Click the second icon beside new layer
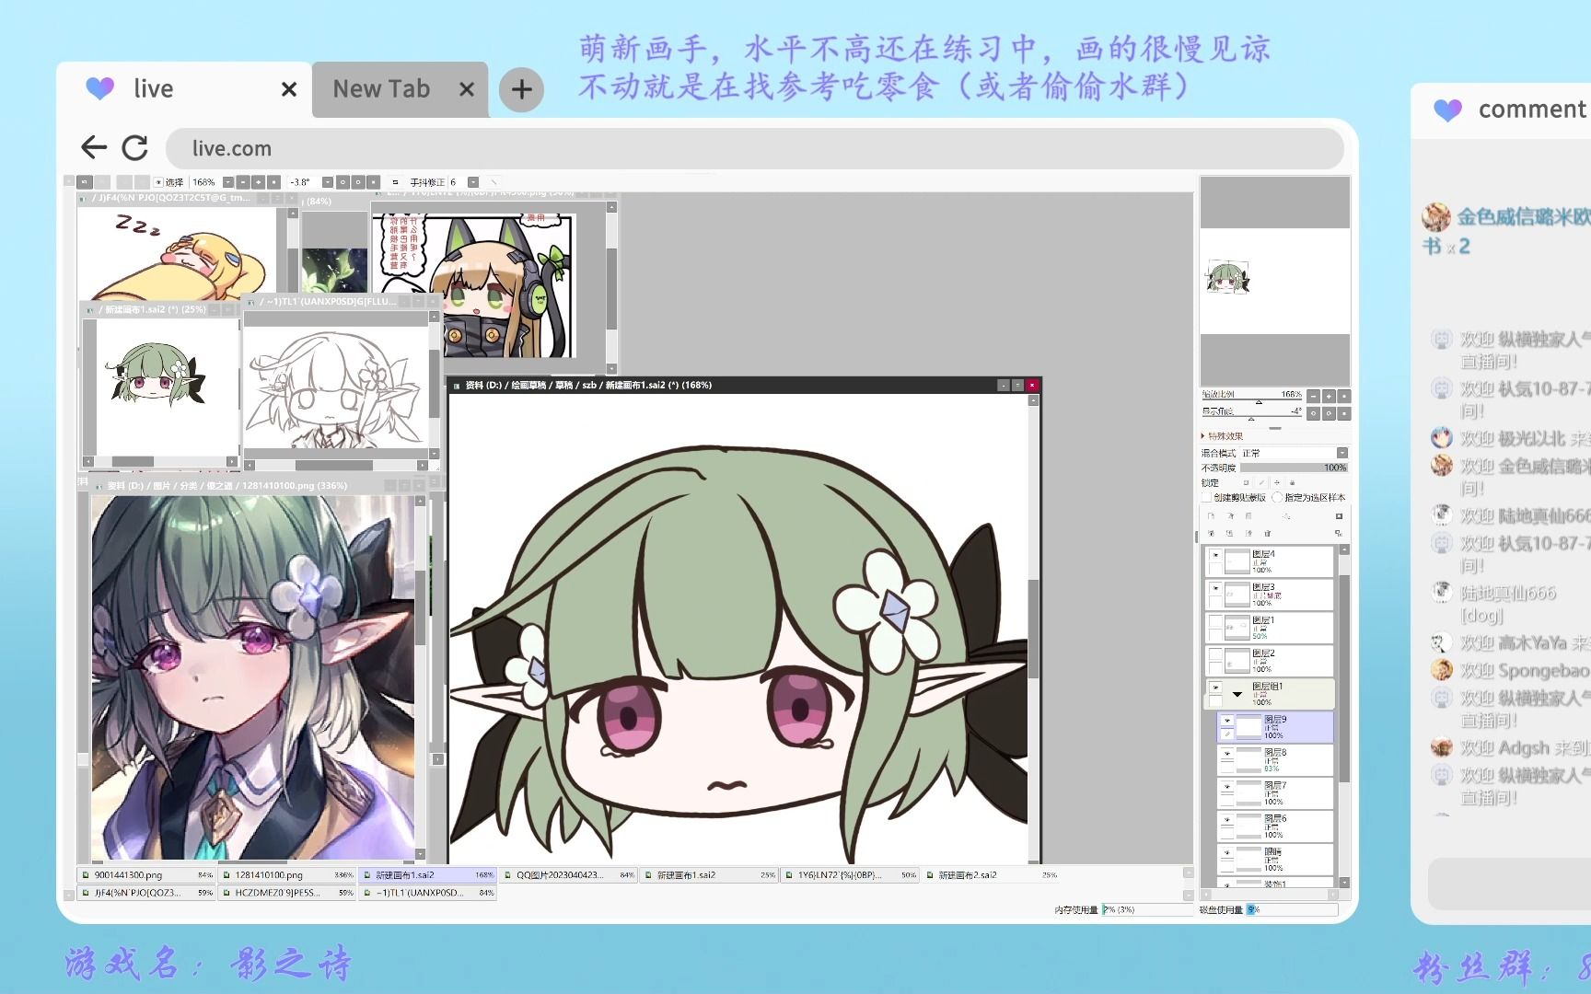Viewport: 1591px width, 994px height. pos(1231,516)
